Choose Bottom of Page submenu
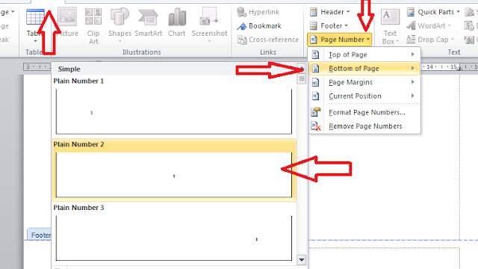Image resolution: width=478 pixels, height=269 pixels. (x=364, y=68)
